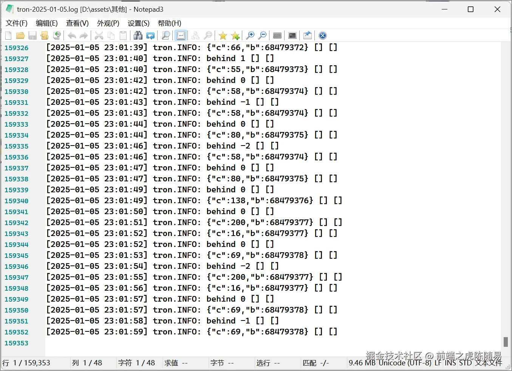This screenshot has height=371, width=512.
Task: Click the 23:01:43 'behind -1' log line
Action: point(162,102)
